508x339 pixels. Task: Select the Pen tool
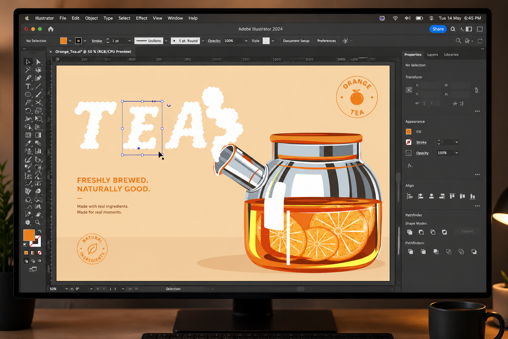coord(28,78)
